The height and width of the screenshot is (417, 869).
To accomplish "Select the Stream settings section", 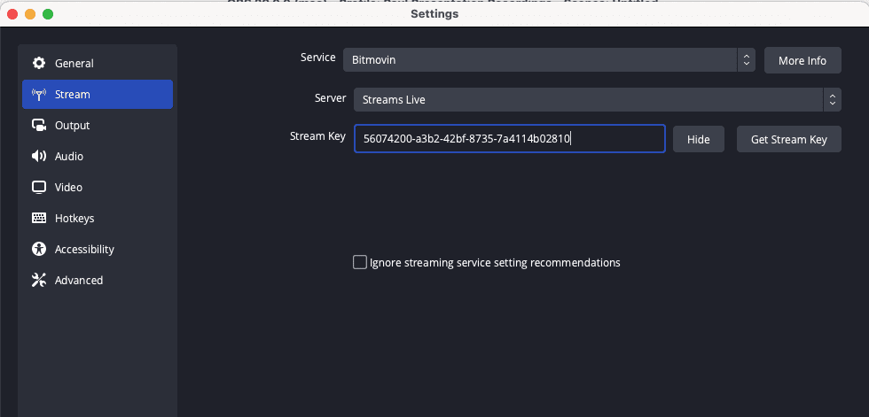I will click(x=98, y=95).
